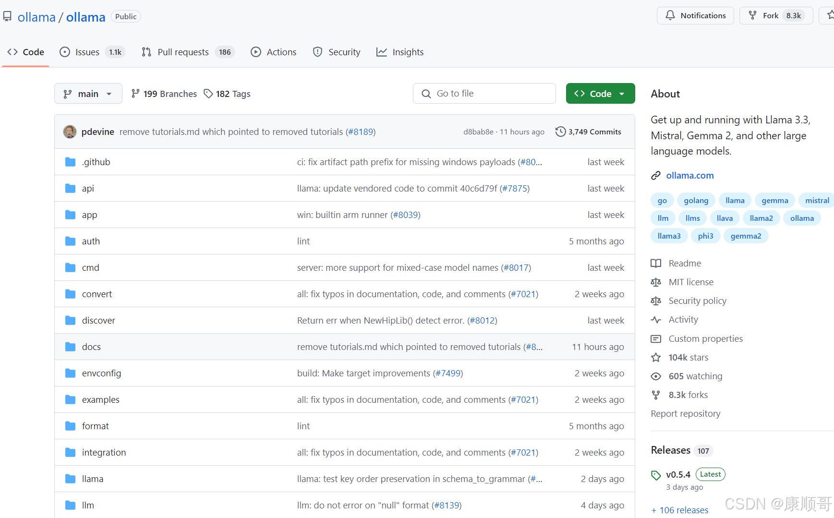834x518 pixels.
Task: Visit the ollama.com website link
Action: pyautogui.click(x=690, y=176)
